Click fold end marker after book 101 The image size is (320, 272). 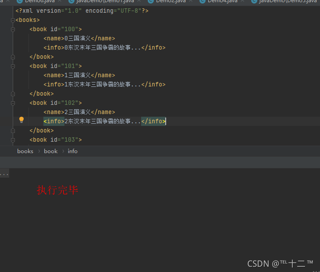13,94
